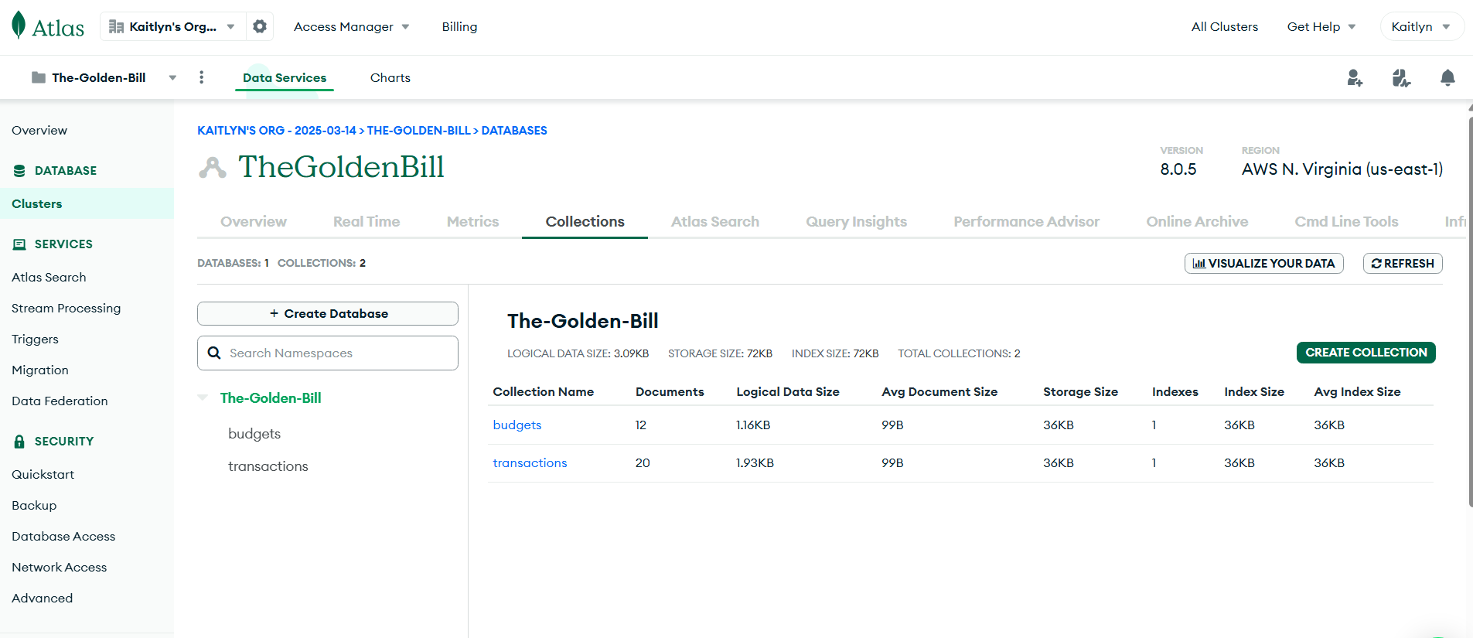
Task: Open notifications bell icon
Action: [1447, 77]
